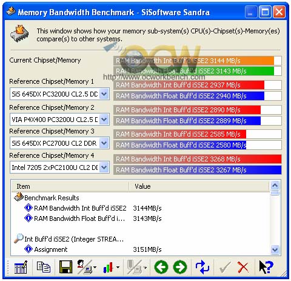Expand the Reference Chipset/Memory 3 combo box
The image size is (291, 281).
coord(104,143)
